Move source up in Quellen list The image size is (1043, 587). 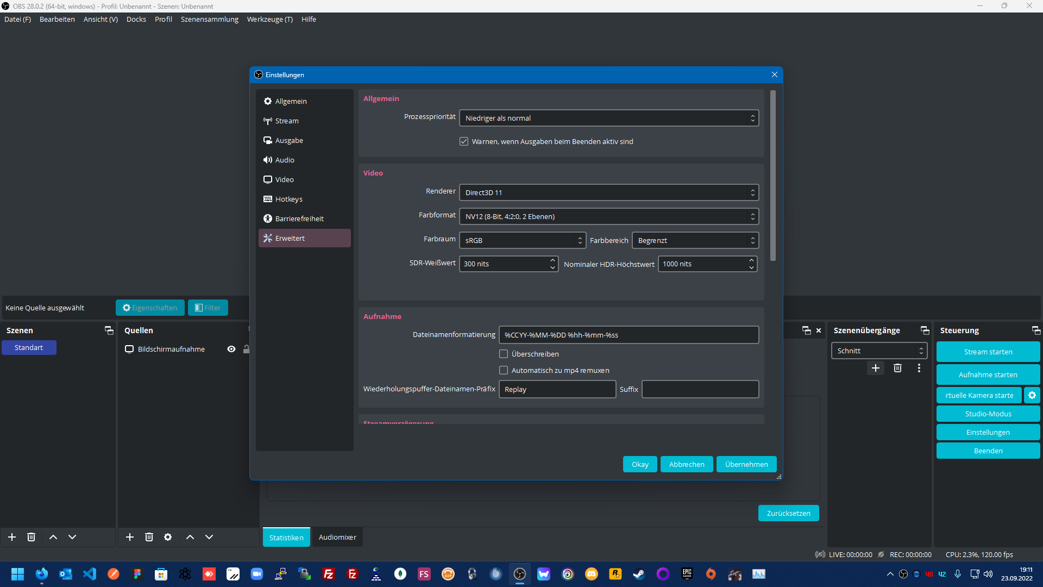pos(190,537)
